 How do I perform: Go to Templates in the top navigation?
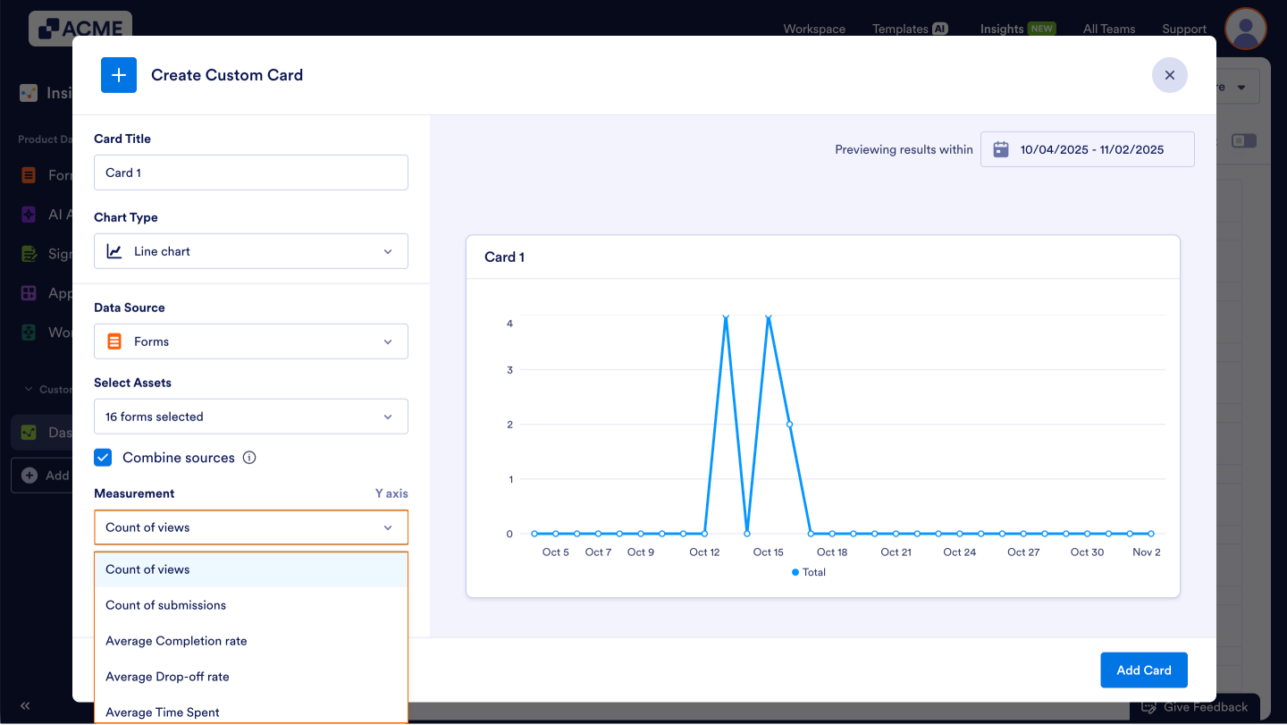tap(901, 29)
